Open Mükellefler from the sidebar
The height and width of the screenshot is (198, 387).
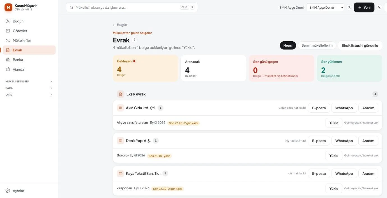click(x=29, y=40)
